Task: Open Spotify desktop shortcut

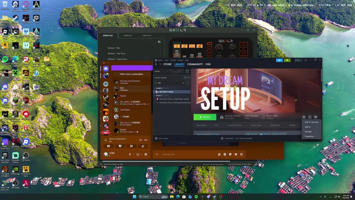Action: (5, 60)
